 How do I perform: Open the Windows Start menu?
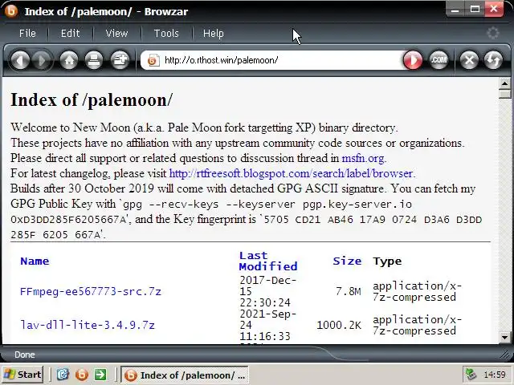(22, 375)
